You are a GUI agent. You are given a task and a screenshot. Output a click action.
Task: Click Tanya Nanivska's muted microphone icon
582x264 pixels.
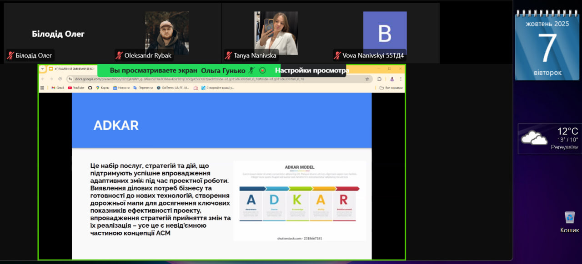pos(228,55)
